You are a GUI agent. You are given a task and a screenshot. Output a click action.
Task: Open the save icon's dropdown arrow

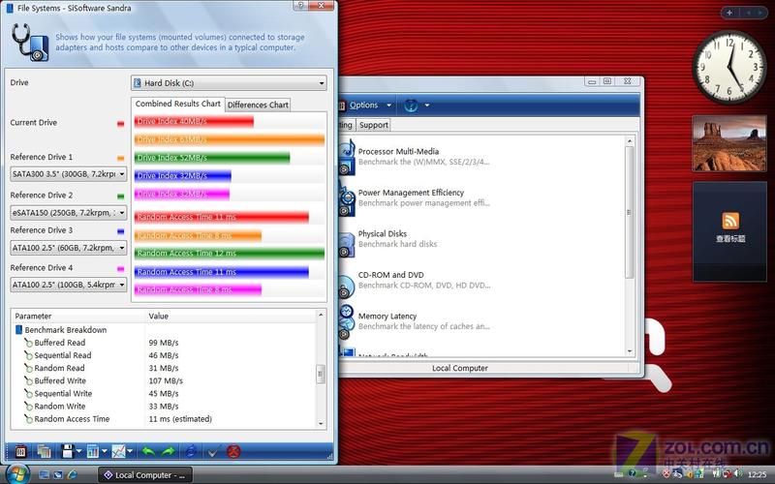(78, 451)
